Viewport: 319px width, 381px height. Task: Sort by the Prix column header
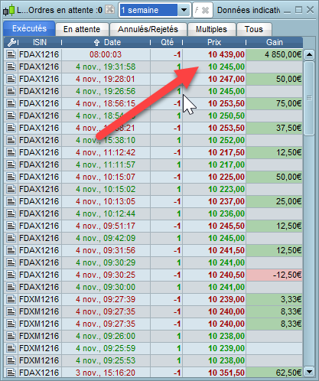pos(214,42)
